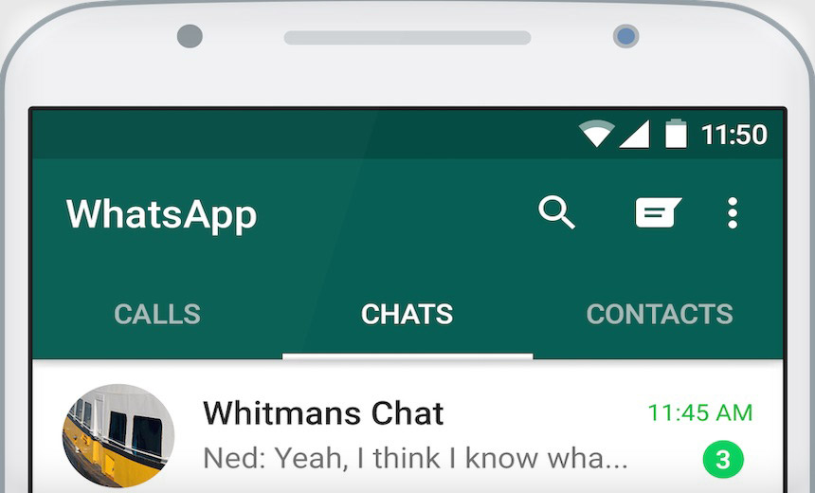The width and height of the screenshot is (815, 493).
Task: Start a new chat message icon
Action: click(x=658, y=212)
